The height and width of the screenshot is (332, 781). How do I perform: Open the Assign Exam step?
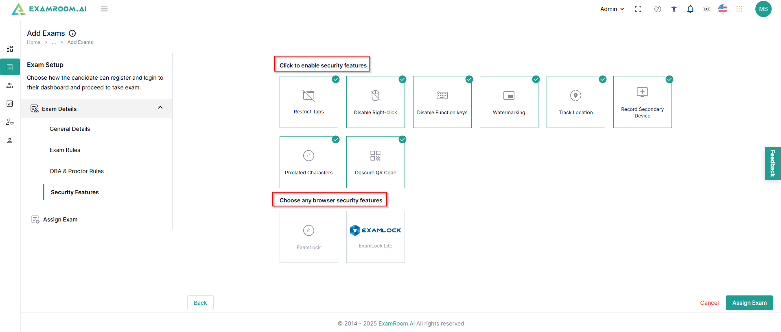[x=60, y=219]
